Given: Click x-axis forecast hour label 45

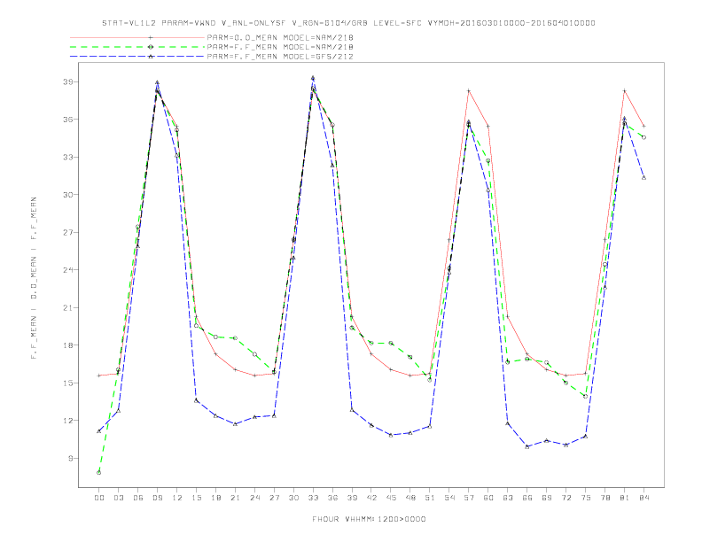Looking at the screenshot, I should [x=391, y=498].
